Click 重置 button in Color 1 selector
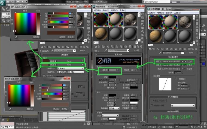 click(36, 37)
